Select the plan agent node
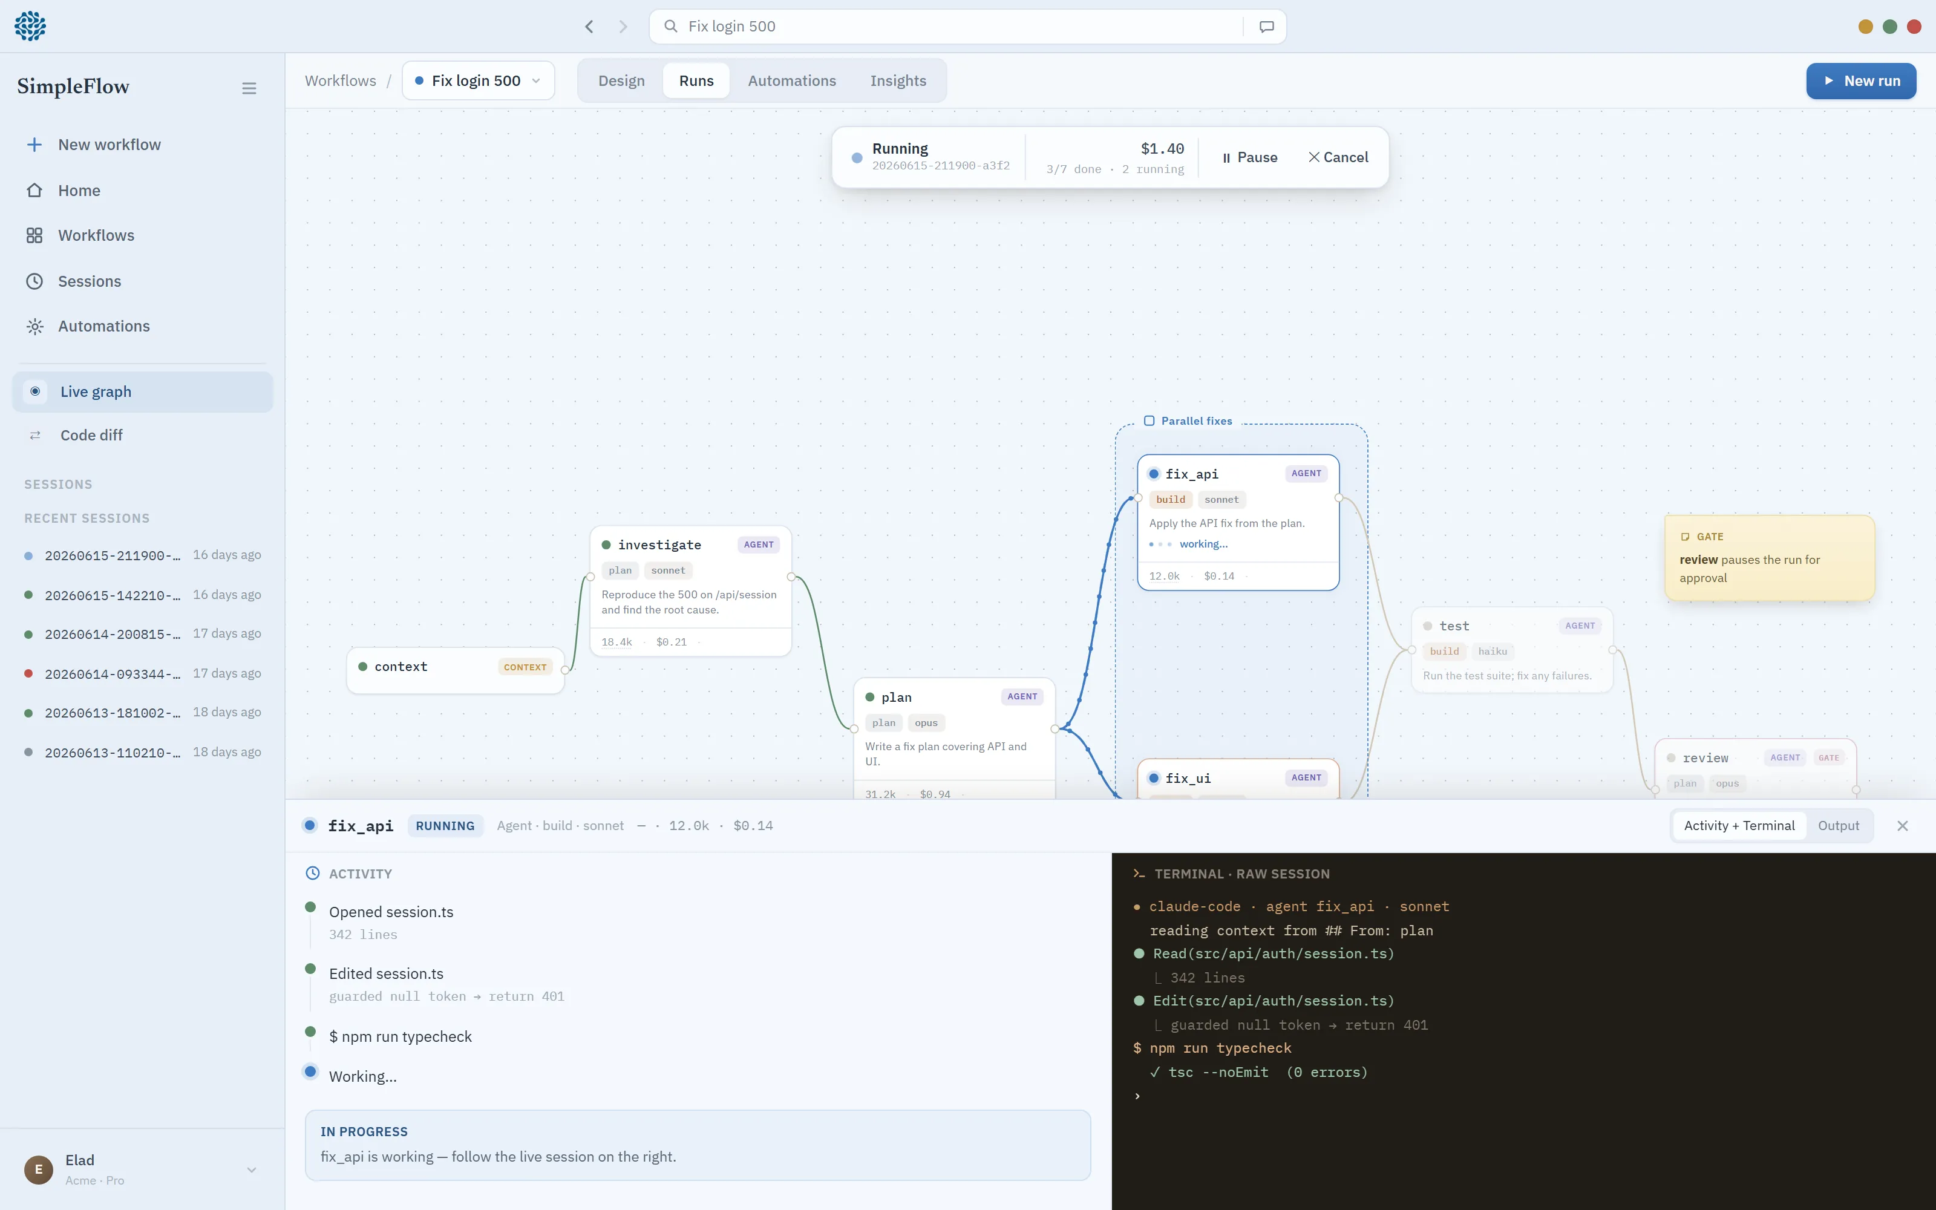Image resolution: width=1936 pixels, height=1210 pixels. (x=953, y=737)
